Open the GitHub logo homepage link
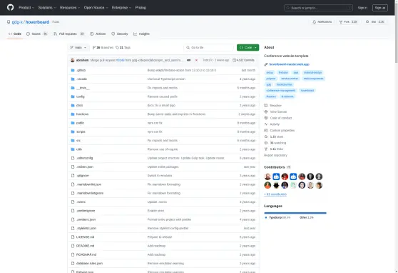 [11, 7]
